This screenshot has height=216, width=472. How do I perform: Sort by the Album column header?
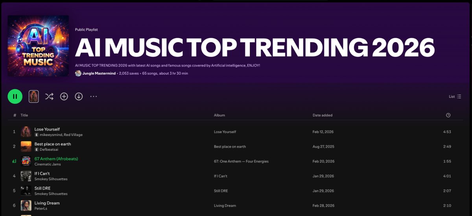tap(219, 115)
